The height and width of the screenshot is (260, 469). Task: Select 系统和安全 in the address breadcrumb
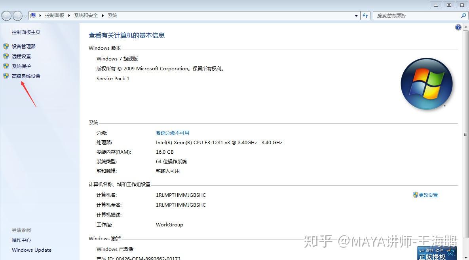(x=86, y=15)
